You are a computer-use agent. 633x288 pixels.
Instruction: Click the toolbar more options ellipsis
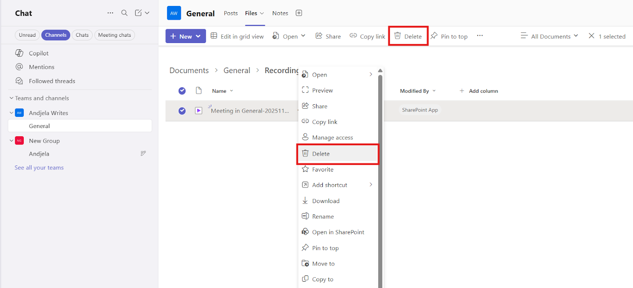coord(480,36)
